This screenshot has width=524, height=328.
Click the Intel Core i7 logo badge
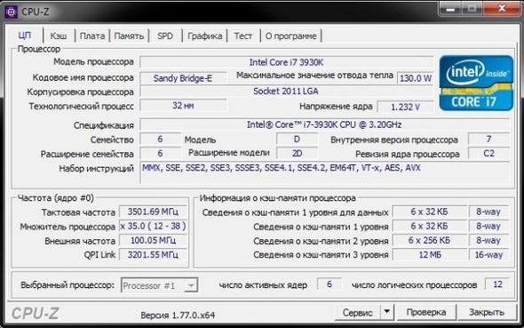(x=476, y=83)
